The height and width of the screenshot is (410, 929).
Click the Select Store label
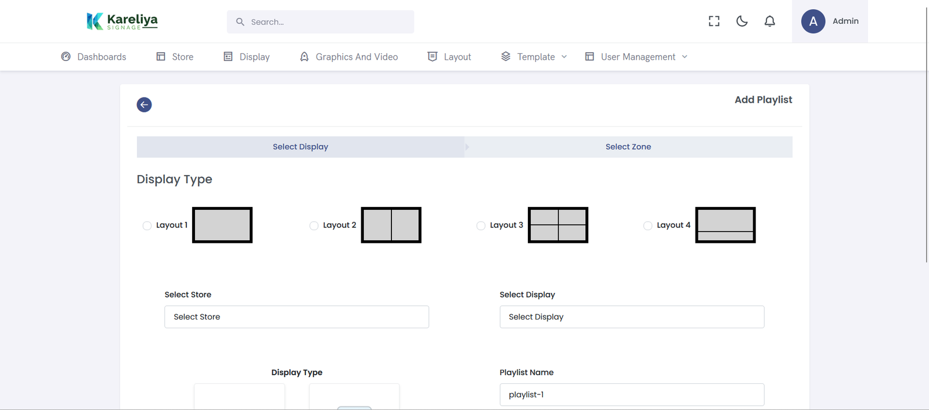[188, 295]
